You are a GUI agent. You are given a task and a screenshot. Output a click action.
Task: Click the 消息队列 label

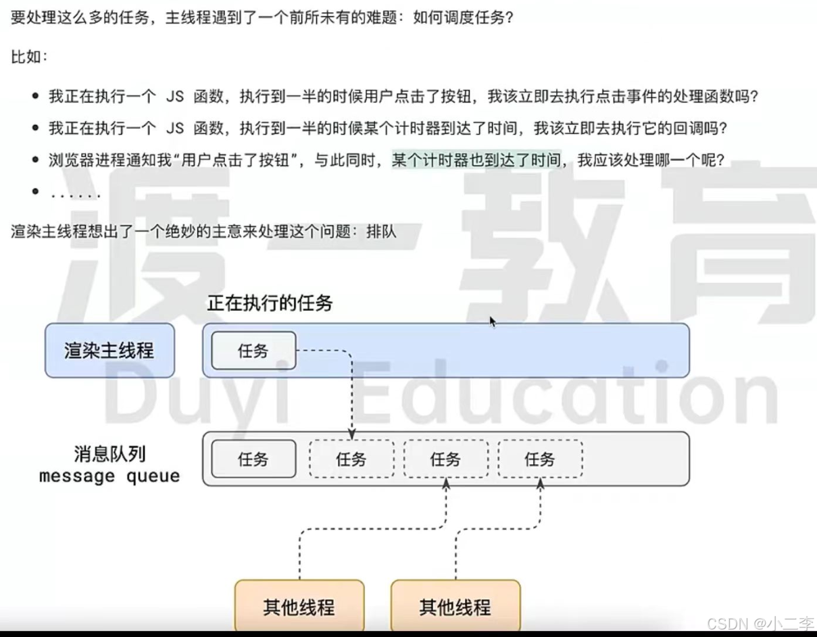(109, 453)
